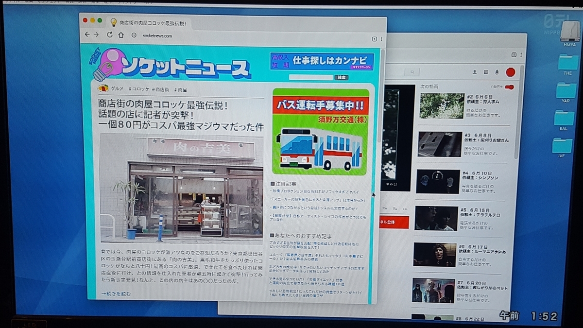Open the red account avatar in the video site
Viewport: 583px width, 328px height.
tap(510, 72)
